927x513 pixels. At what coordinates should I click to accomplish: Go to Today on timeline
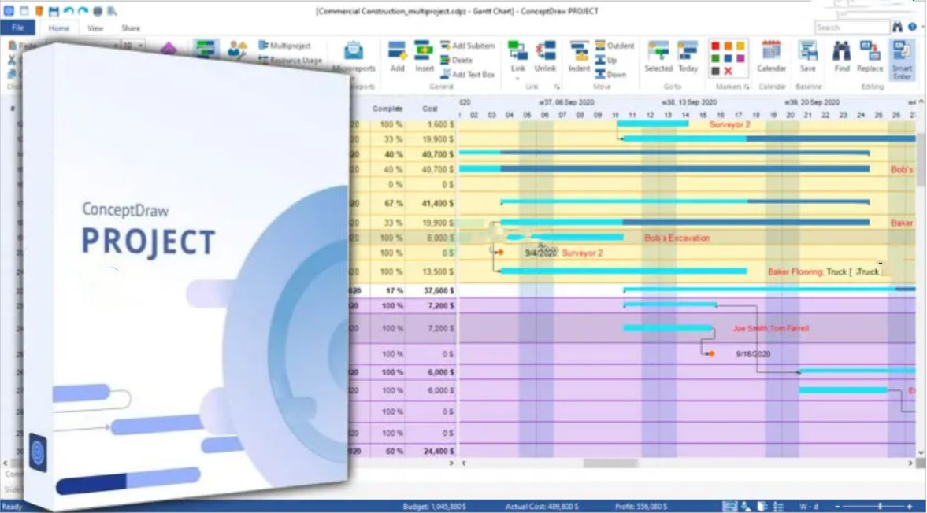pos(688,57)
